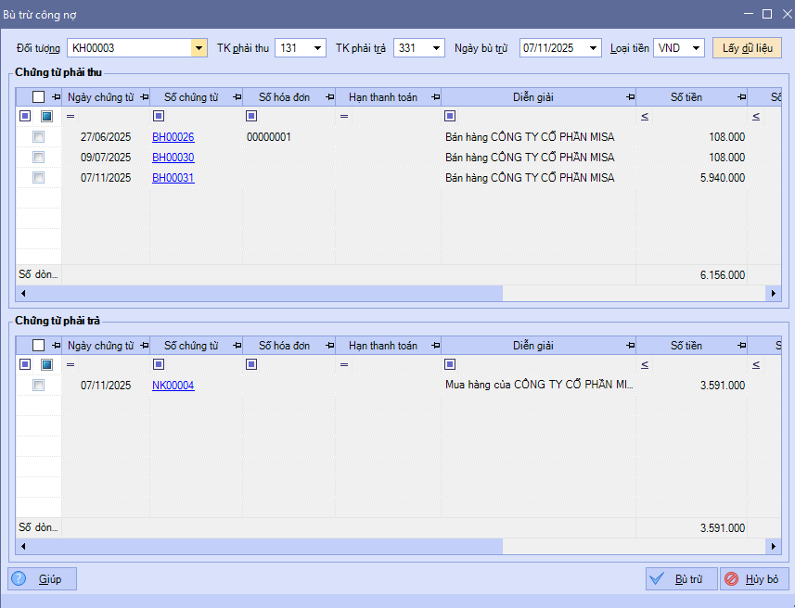Click the Ngày chứng từ header in receivables table
This screenshot has height=608, width=795.
click(x=100, y=97)
